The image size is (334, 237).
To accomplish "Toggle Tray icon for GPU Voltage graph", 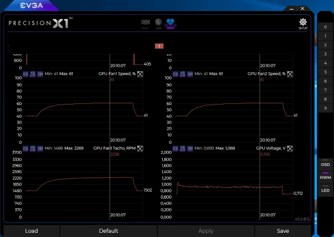I will [x=190, y=149].
